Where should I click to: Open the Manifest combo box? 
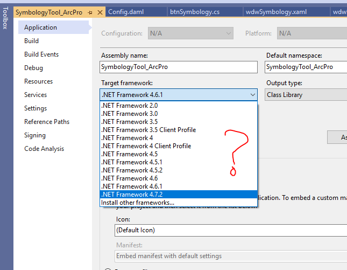click(231, 256)
